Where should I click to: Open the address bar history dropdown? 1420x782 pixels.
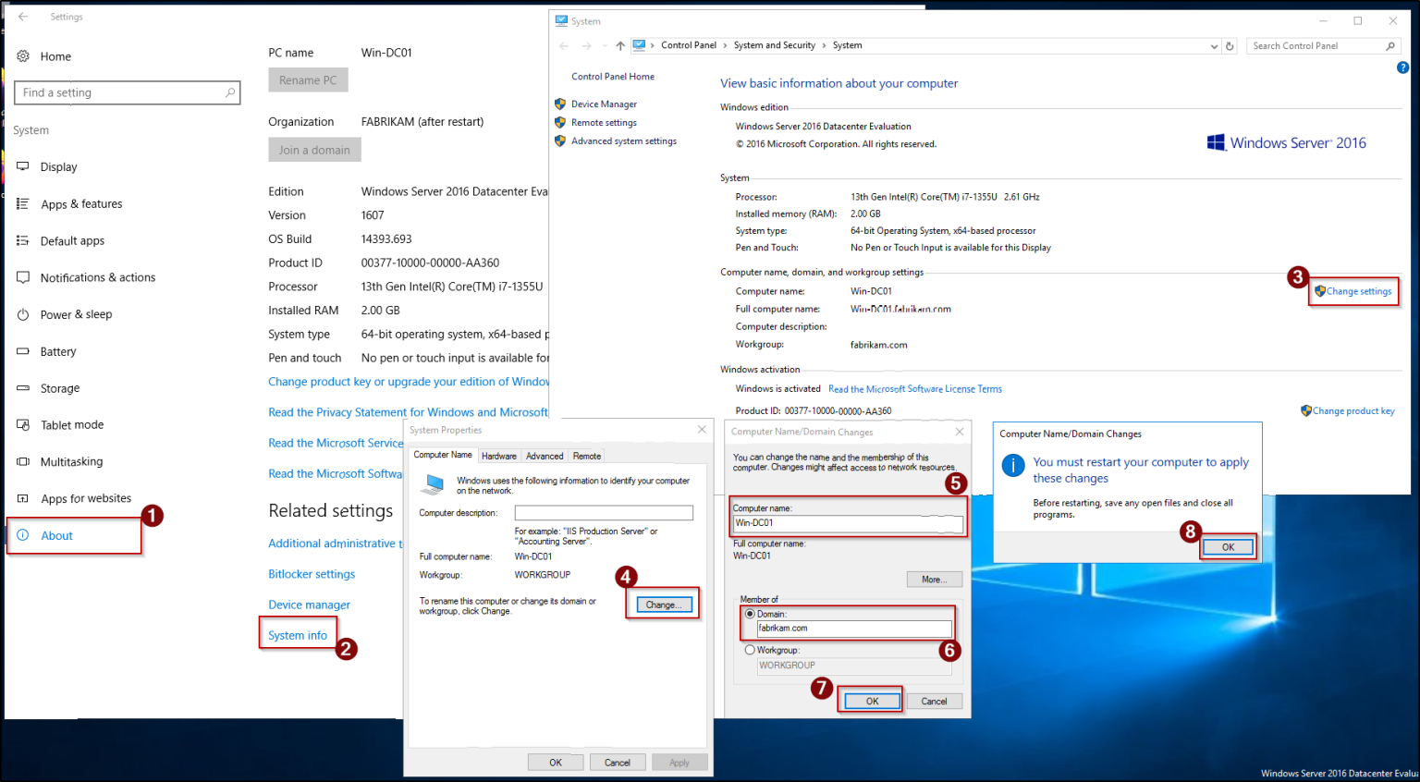point(1214,45)
